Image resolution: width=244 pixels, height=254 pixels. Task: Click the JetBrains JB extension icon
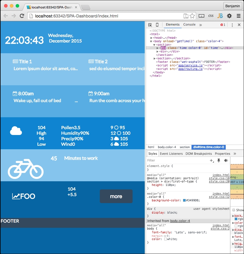(x=220, y=16)
